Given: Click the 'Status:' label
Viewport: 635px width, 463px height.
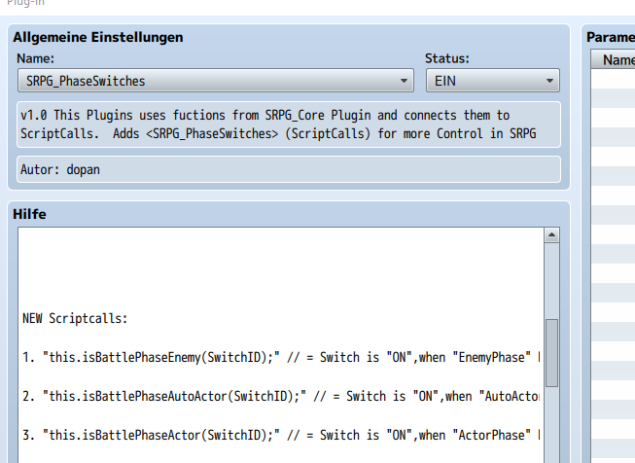Looking at the screenshot, I should click(x=446, y=58).
